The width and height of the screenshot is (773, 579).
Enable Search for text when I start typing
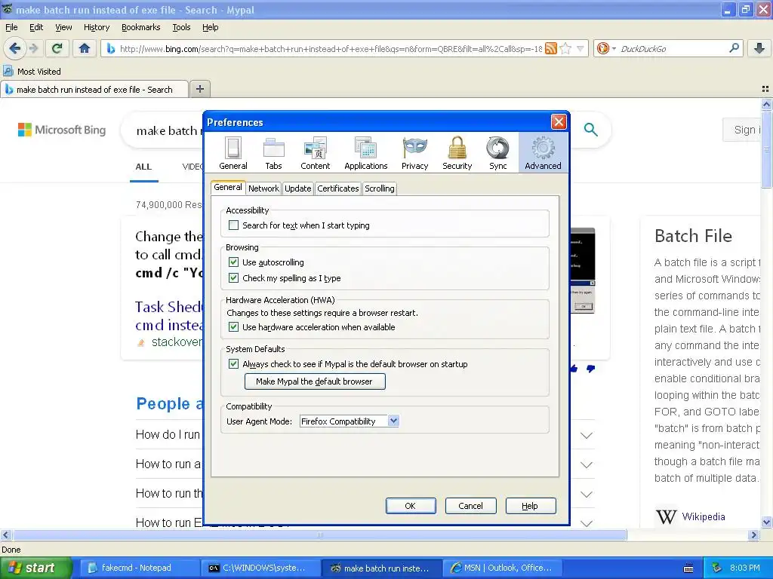click(234, 225)
